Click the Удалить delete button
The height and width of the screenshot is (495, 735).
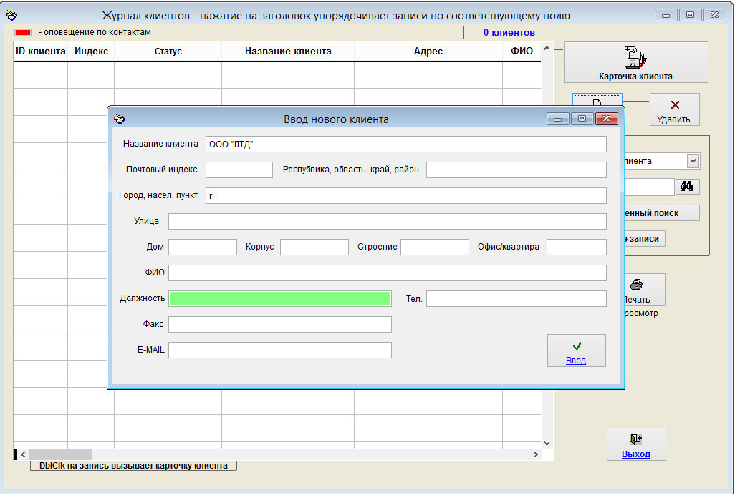(x=674, y=110)
